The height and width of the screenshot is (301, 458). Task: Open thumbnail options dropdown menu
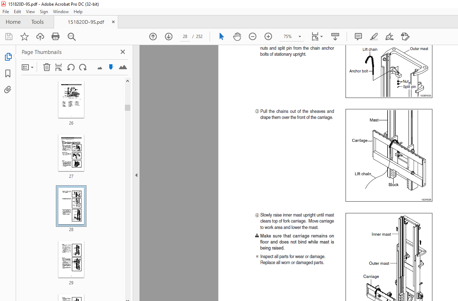coord(27,67)
